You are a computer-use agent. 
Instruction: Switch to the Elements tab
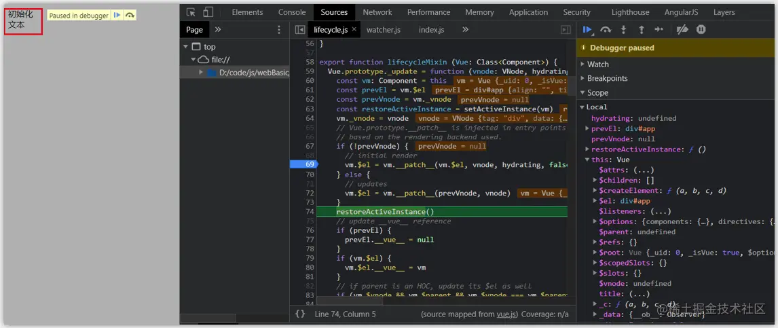point(247,12)
